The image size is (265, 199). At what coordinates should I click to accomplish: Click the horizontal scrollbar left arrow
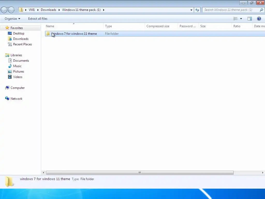pos(43,173)
